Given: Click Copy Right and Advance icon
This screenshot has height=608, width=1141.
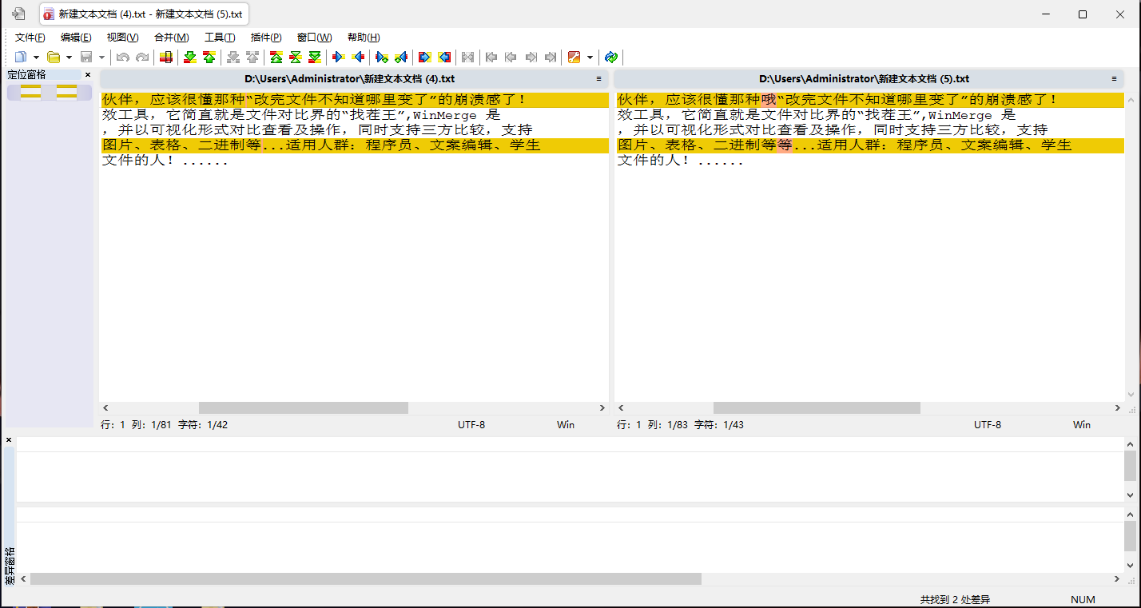Looking at the screenshot, I should [382, 57].
